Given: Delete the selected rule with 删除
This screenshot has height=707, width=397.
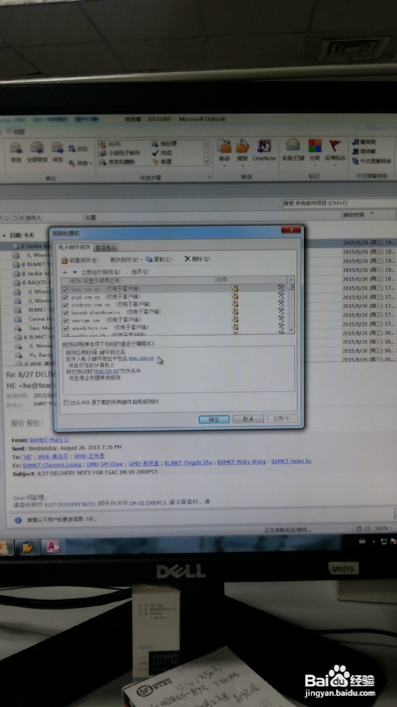Looking at the screenshot, I should (197, 259).
